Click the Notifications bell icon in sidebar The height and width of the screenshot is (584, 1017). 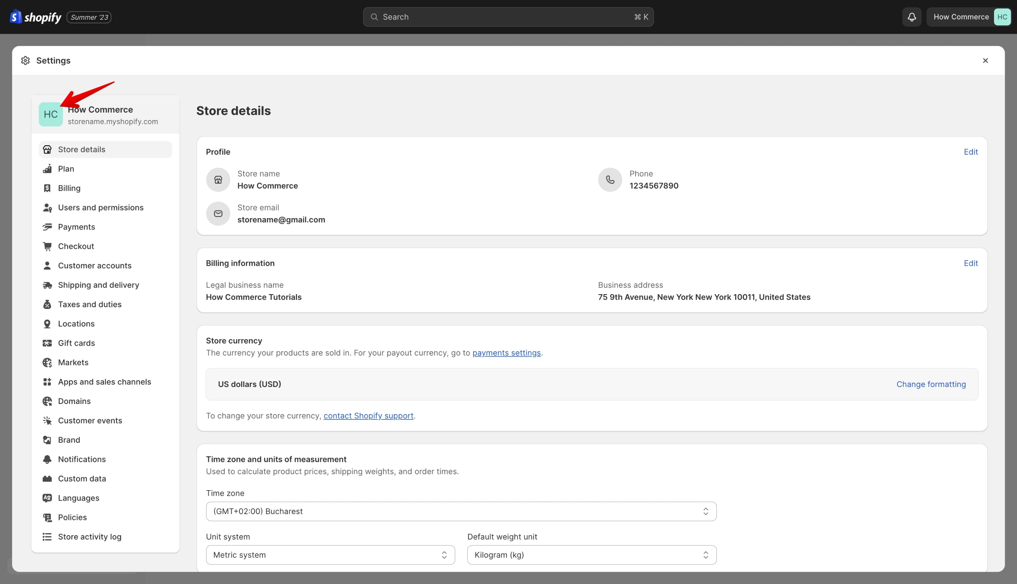tap(47, 459)
